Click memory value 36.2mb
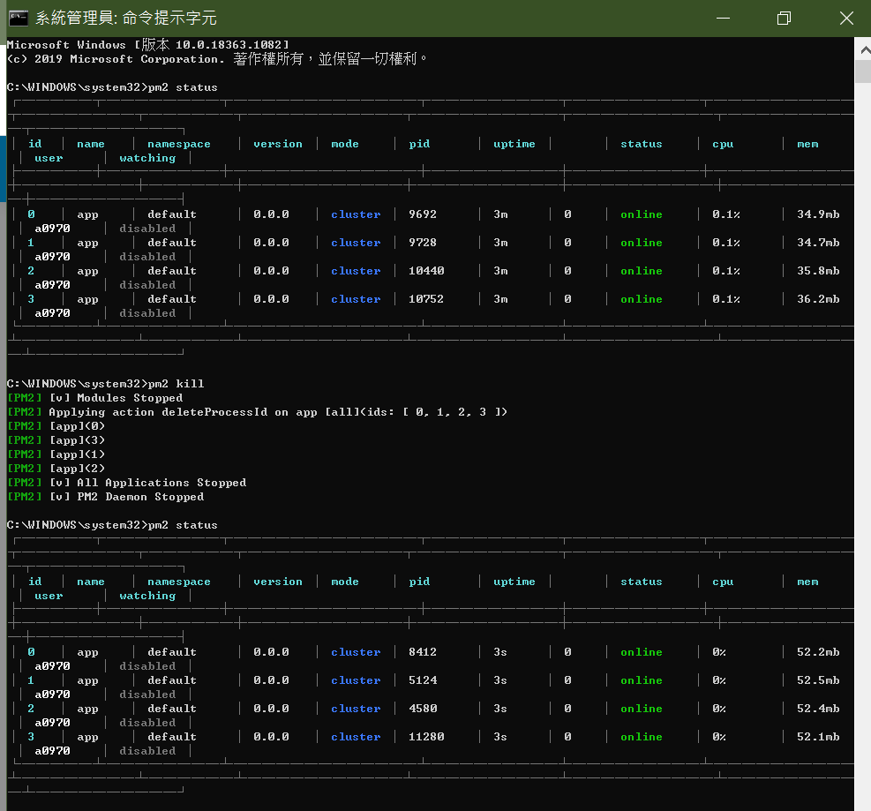 (818, 299)
